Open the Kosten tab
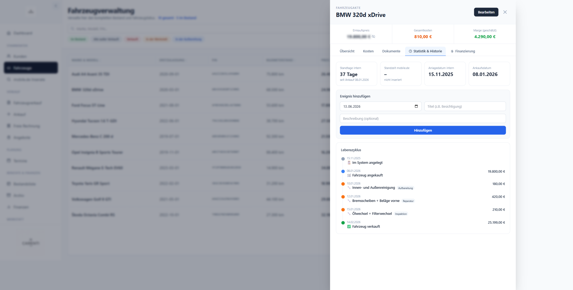This screenshot has width=573, height=290. pos(368,51)
